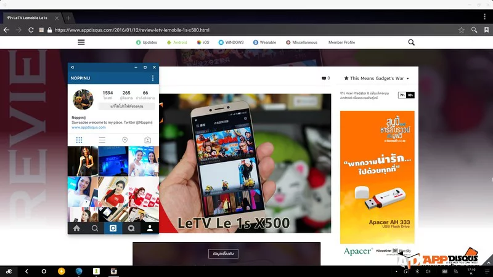This screenshot has height=277, width=493.
Task: Open the WINDOWS category
Action: coord(231,42)
